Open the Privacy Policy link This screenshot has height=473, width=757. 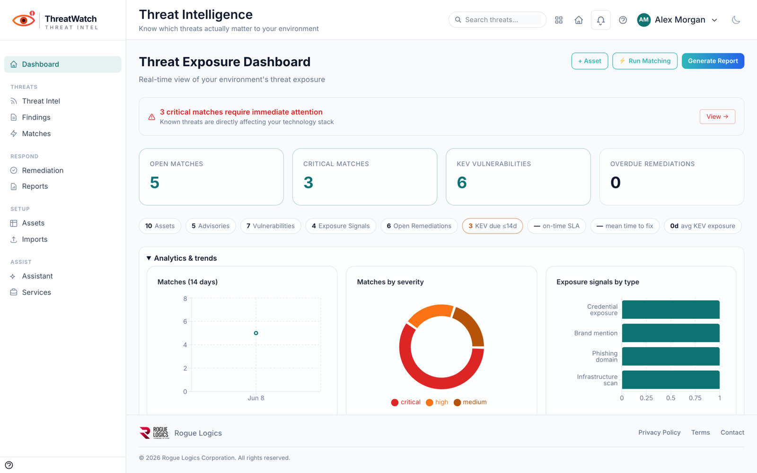coord(659,432)
